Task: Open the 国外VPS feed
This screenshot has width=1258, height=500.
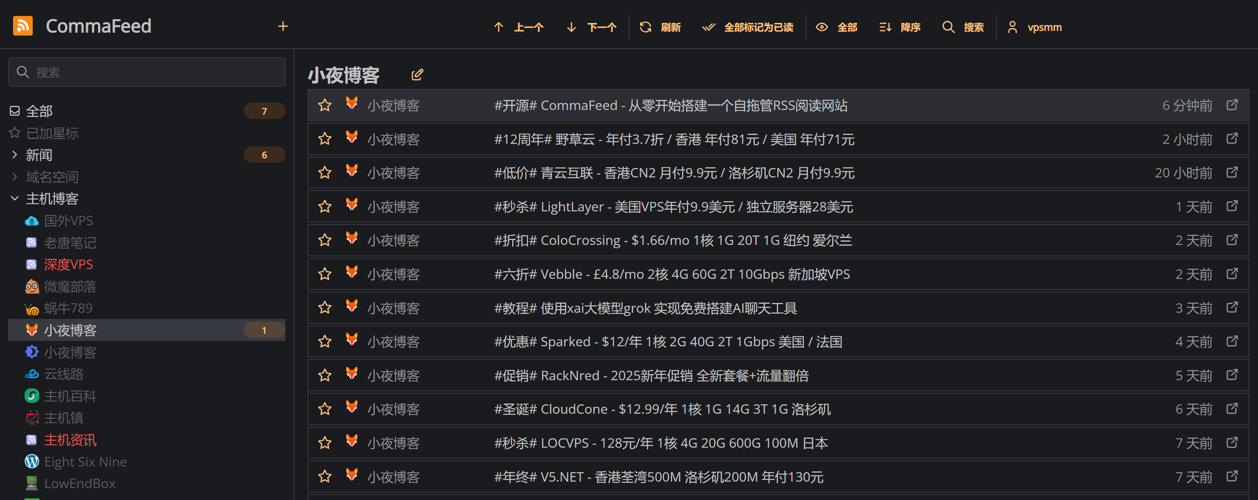Action: (x=146, y=220)
